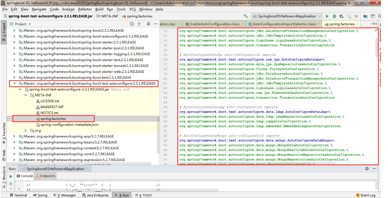This screenshot has width=388, height=198.
Task: Select the Endpoints tab in Run panel
Action: [x=45, y=176]
